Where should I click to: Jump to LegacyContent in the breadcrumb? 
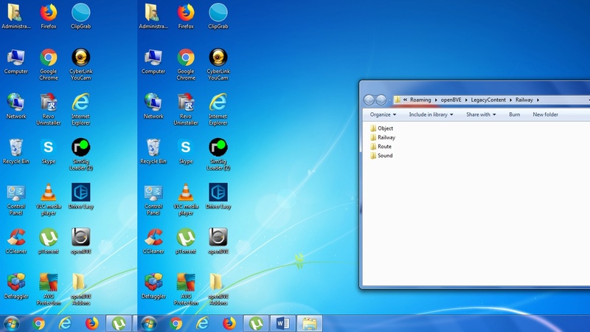488,100
